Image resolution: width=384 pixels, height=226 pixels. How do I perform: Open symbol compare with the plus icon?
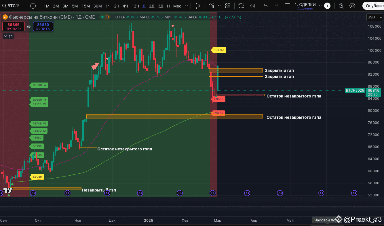click(x=33, y=5)
